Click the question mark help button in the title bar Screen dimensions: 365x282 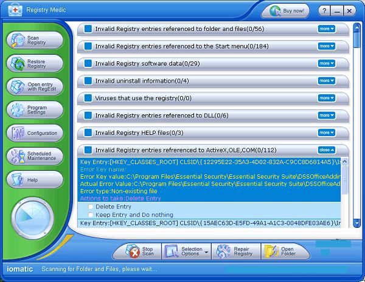click(325, 12)
